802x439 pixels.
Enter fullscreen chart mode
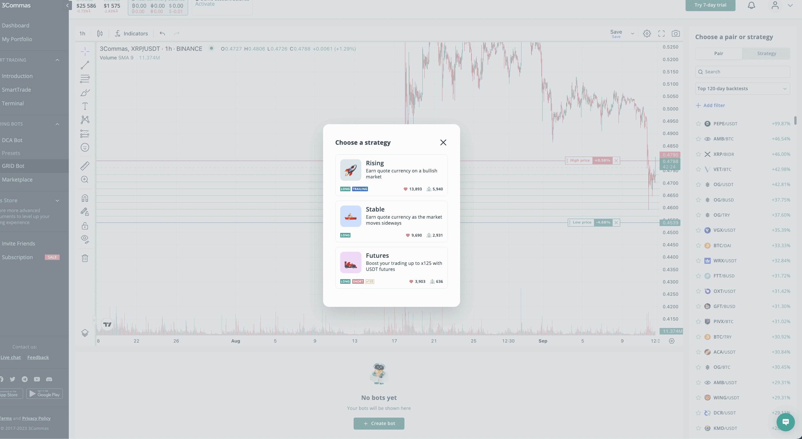[x=661, y=34]
